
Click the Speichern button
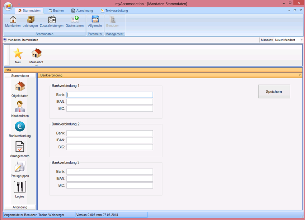click(274, 92)
